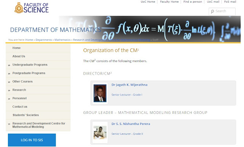Open photo of Dr Jagath K. Wijerathna

pyautogui.click(x=100, y=93)
